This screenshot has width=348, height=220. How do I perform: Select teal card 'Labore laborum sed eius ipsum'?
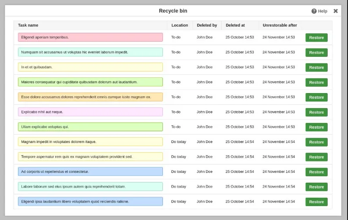(90, 186)
